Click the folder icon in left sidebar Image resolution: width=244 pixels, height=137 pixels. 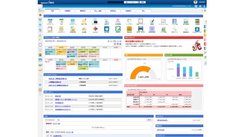click(x=40, y=70)
